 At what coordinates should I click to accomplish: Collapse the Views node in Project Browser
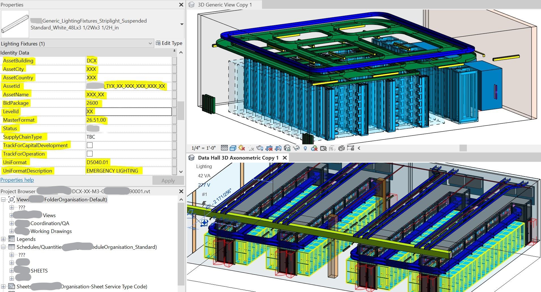click(3, 199)
